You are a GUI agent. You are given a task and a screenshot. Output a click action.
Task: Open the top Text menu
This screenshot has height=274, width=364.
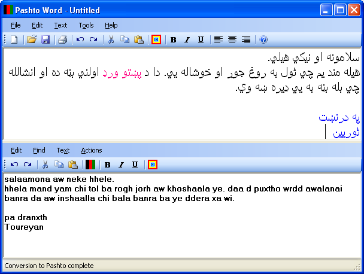pos(60,25)
